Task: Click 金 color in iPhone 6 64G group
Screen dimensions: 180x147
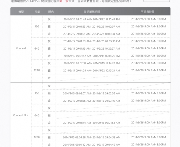Action: [49, 56]
